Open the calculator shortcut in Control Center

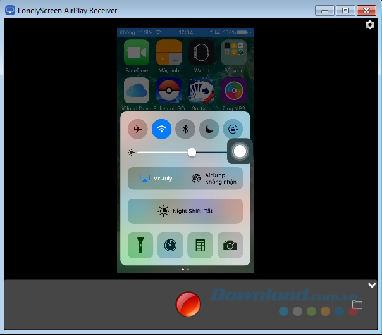click(x=200, y=246)
